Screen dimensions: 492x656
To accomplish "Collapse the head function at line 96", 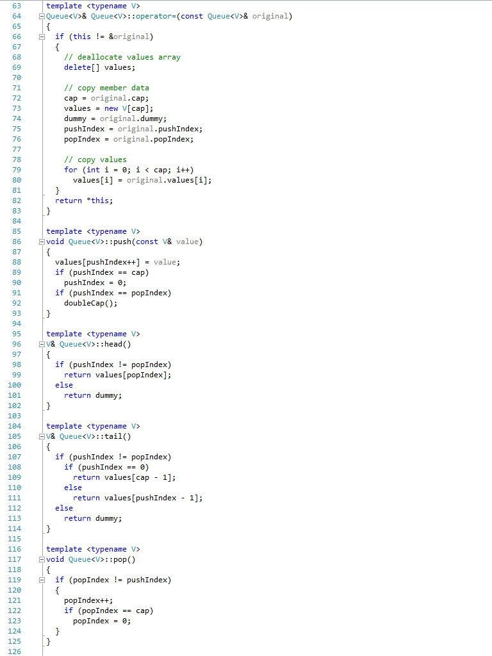I will click(x=42, y=344).
